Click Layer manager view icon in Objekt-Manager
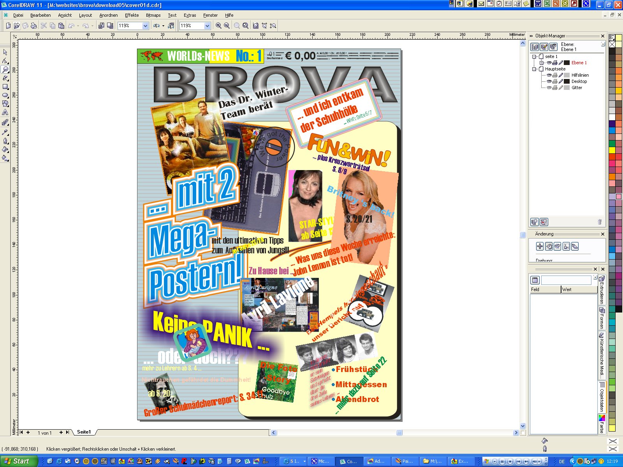Viewport: 623px width, 467px height. [553, 47]
